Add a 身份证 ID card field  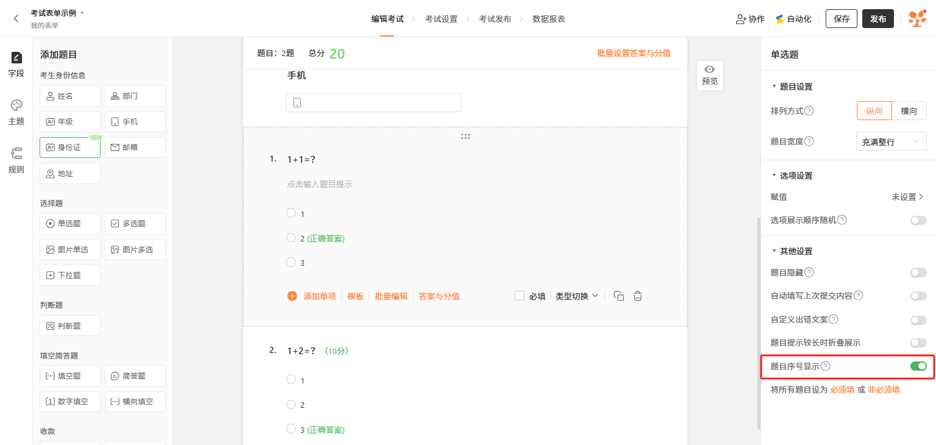tap(70, 148)
